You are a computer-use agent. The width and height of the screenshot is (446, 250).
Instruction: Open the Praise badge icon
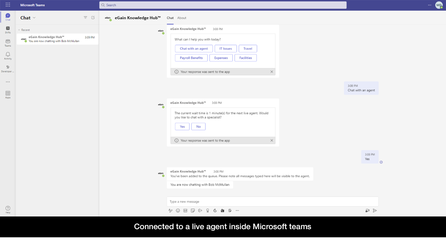click(208, 211)
